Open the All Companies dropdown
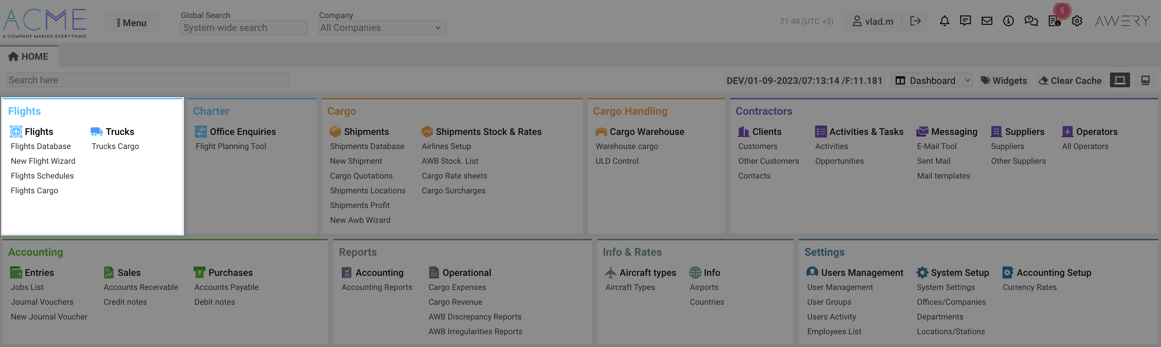The height and width of the screenshot is (347, 1161). pyautogui.click(x=381, y=28)
